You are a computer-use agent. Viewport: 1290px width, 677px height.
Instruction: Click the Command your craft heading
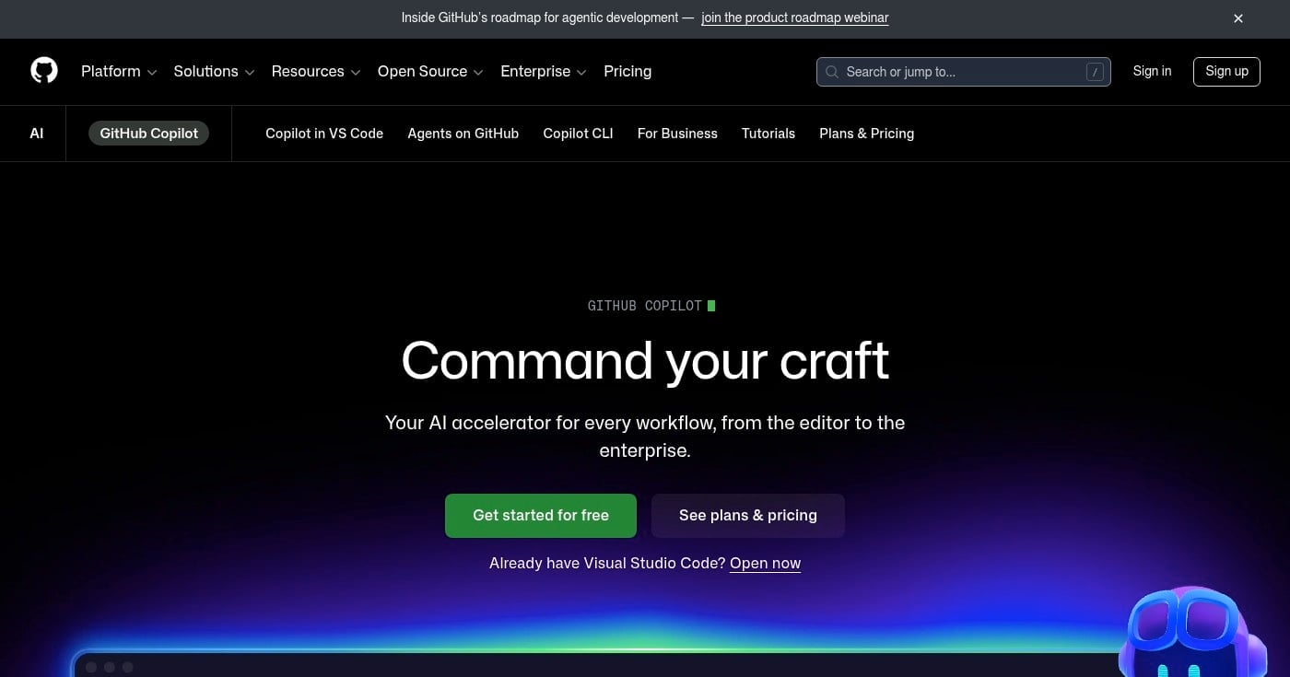click(645, 360)
